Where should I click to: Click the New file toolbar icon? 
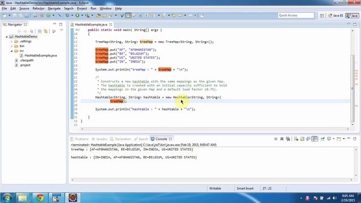5,15
